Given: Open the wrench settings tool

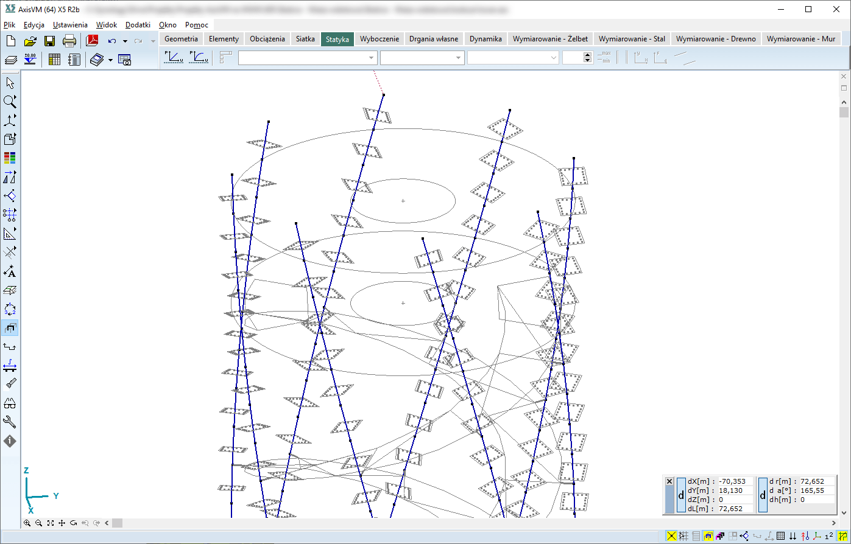Looking at the screenshot, I should coord(10,422).
